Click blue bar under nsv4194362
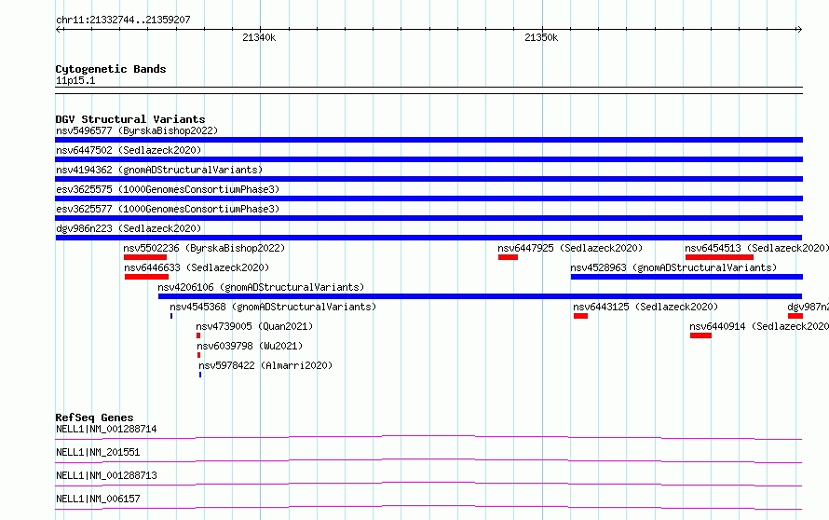This screenshot has width=829, height=520. click(x=428, y=179)
